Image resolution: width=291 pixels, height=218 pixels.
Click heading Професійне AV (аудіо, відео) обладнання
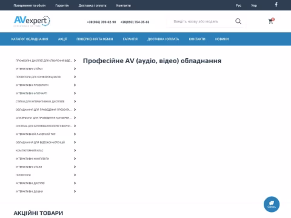point(152,61)
